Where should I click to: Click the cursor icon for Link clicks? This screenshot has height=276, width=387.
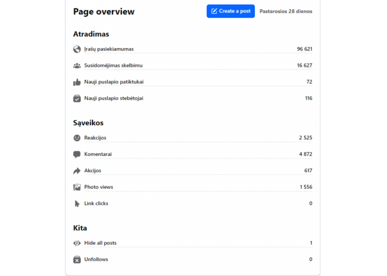click(x=77, y=204)
